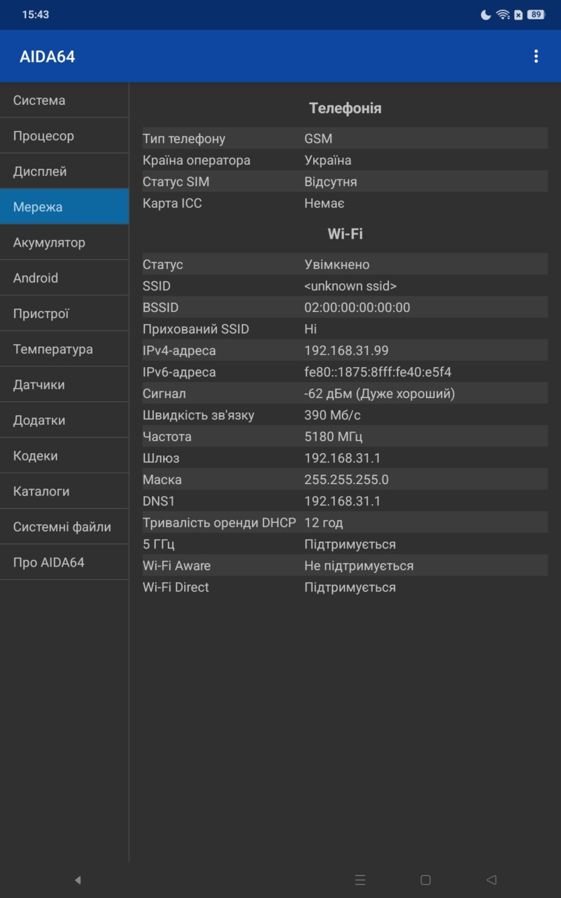Select Дисплей in the sidebar
The width and height of the screenshot is (561, 898).
[64, 171]
